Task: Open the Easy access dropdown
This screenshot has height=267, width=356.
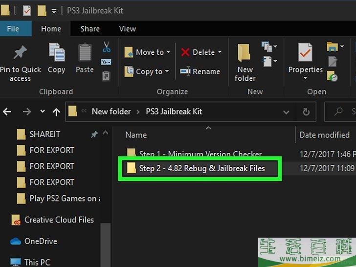Action: pyautogui.click(x=269, y=61)
